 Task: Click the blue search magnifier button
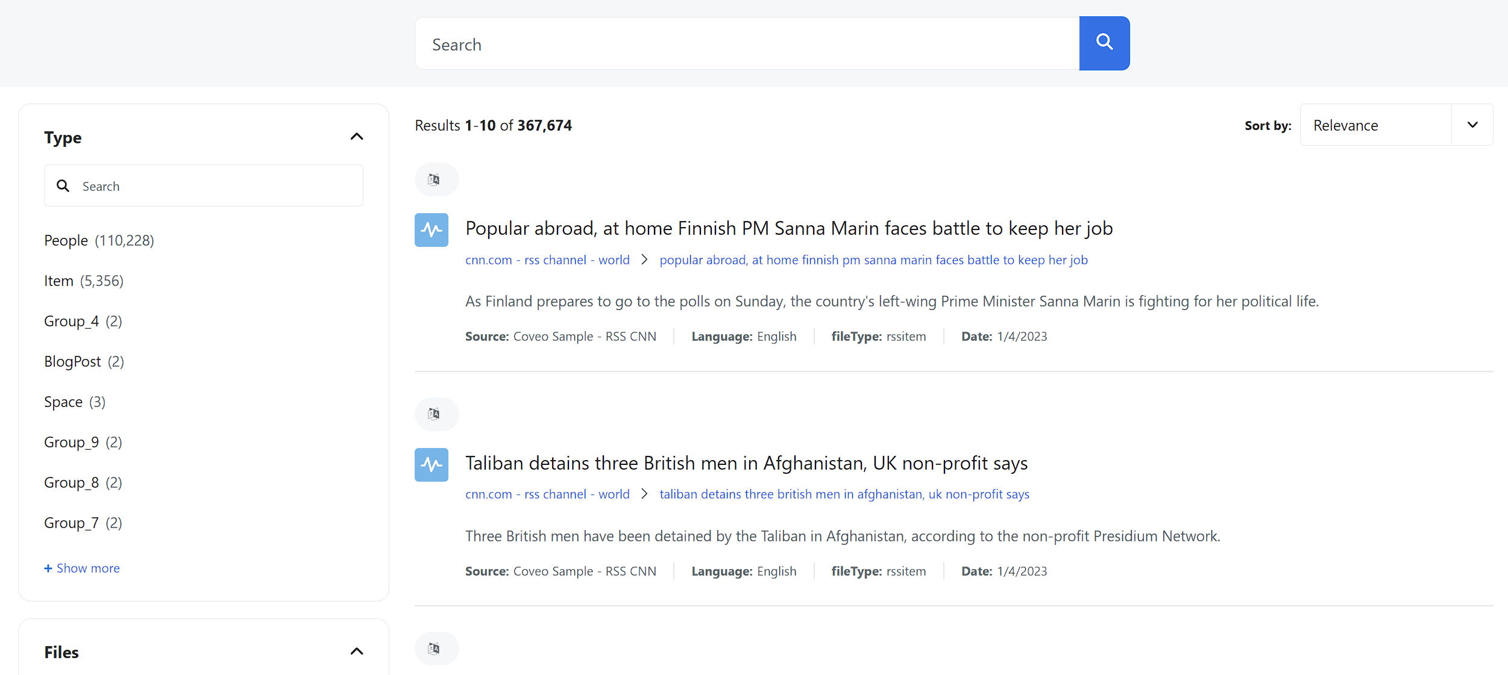1104,43
